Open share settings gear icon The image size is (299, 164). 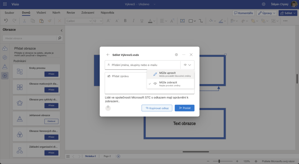[176, 54]
